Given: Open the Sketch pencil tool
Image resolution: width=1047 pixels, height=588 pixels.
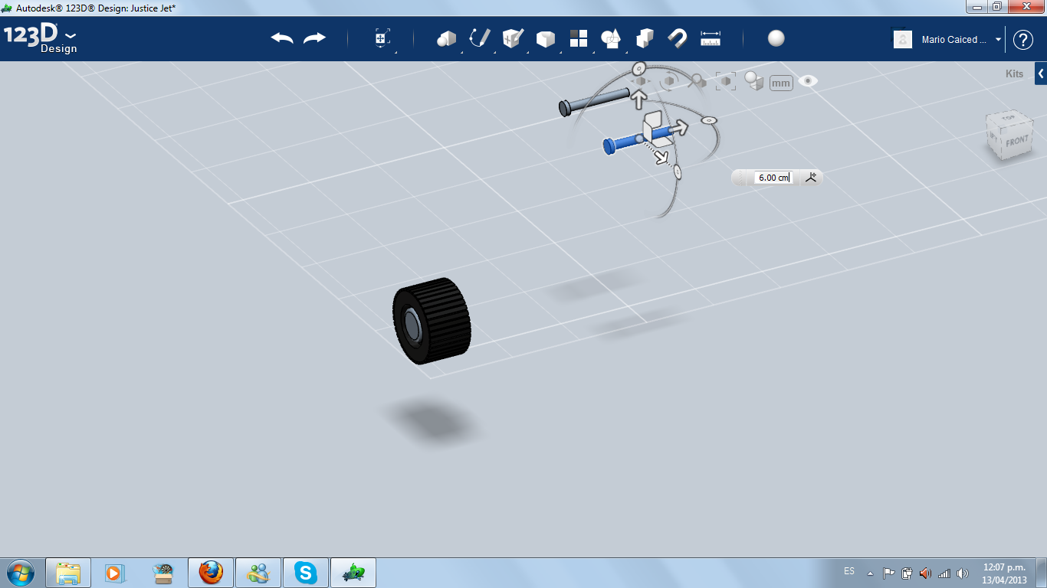Looking at the screenshot, I should click(x=480, y=38).
